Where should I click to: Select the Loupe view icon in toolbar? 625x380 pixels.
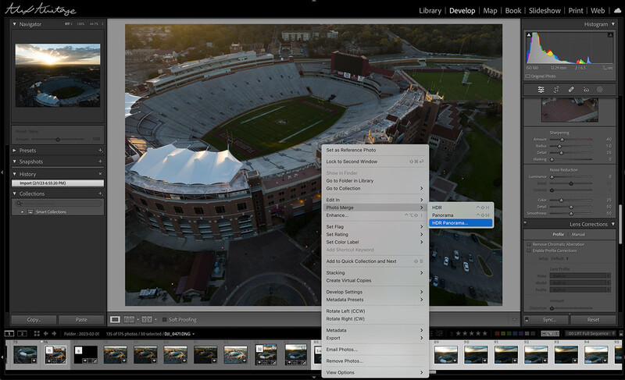(x=115, y=319)
